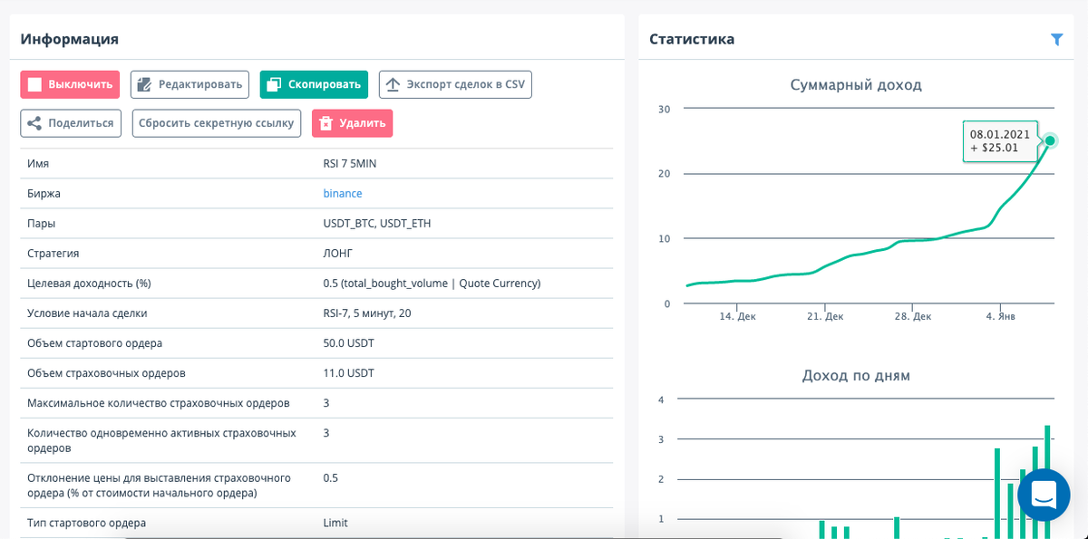Click the 08.01.2021 data point on chart

tap(1050, 140)
